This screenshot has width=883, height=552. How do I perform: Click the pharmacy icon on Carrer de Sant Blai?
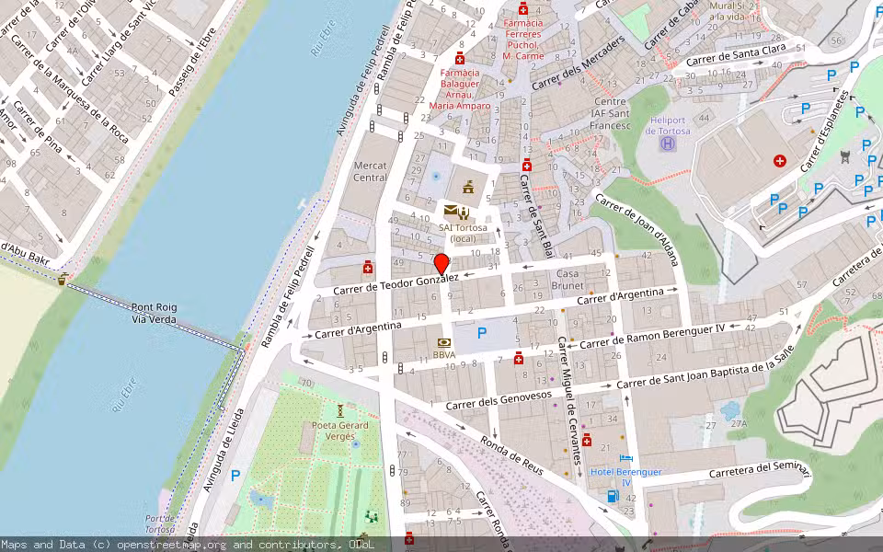[x=527, y=166]
